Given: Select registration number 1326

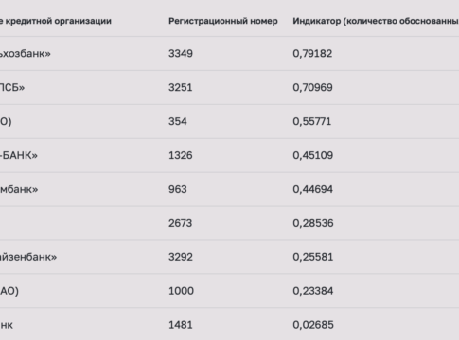Looking at the screenshot, I should pyautogui.click(x=181, y=155).
